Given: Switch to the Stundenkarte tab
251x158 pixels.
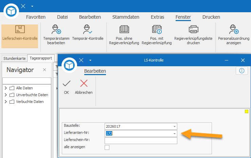Looking at the screenshot, I should click(14, 58).
